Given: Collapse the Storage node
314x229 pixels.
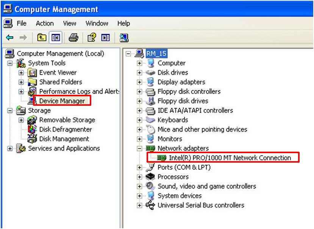Looking at the screenshot, I should tap(10, 111).
